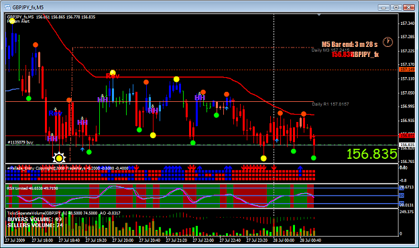
Task: Click the chart shift triangle at chart top
Action: tap(319, 15)
